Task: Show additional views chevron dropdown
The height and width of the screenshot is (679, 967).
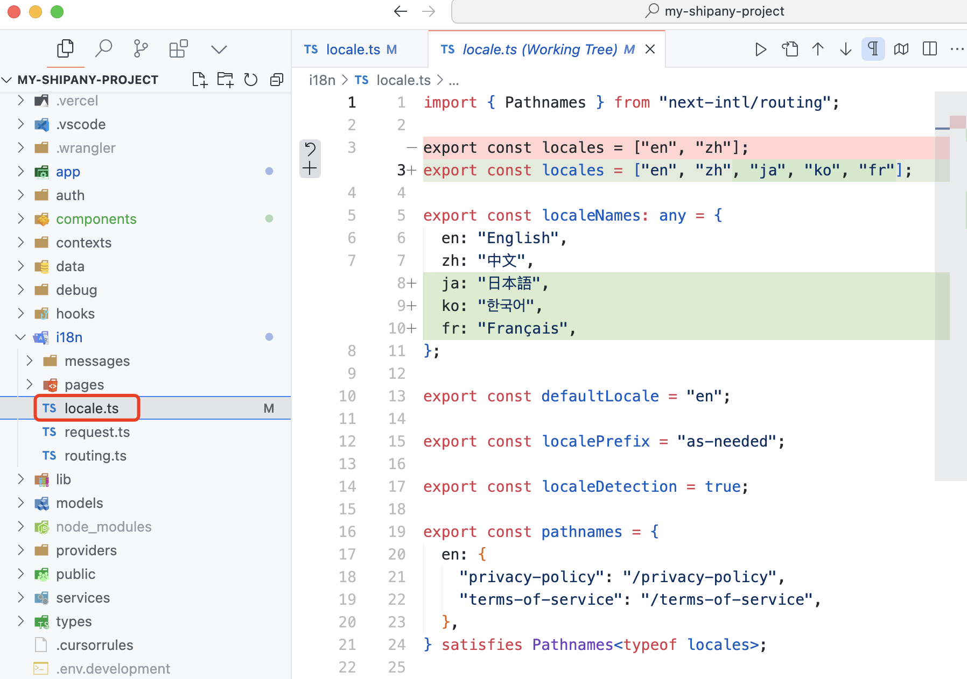Action: 219,49
